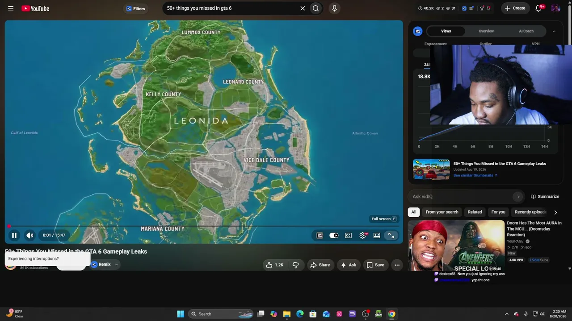The width and height of the screenshot is (572, 321).
Task: Open the vidIQ alerts bell in top toolbar
Action: click(x=488, y=8)
